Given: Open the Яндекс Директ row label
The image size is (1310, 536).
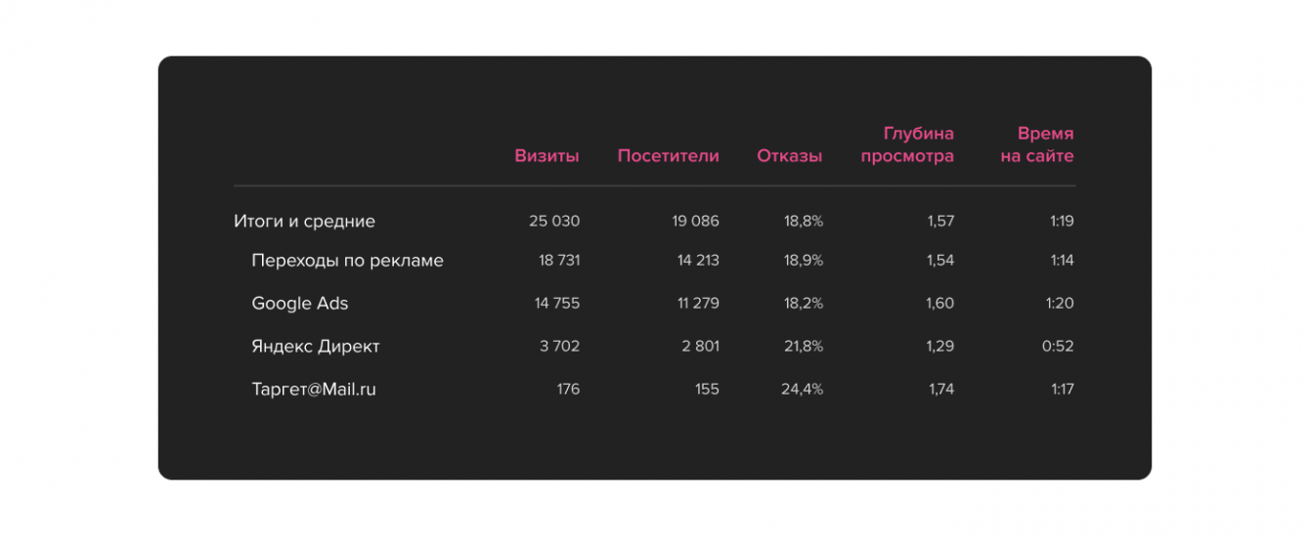Looking at the screenshot, I should [315, 347].
